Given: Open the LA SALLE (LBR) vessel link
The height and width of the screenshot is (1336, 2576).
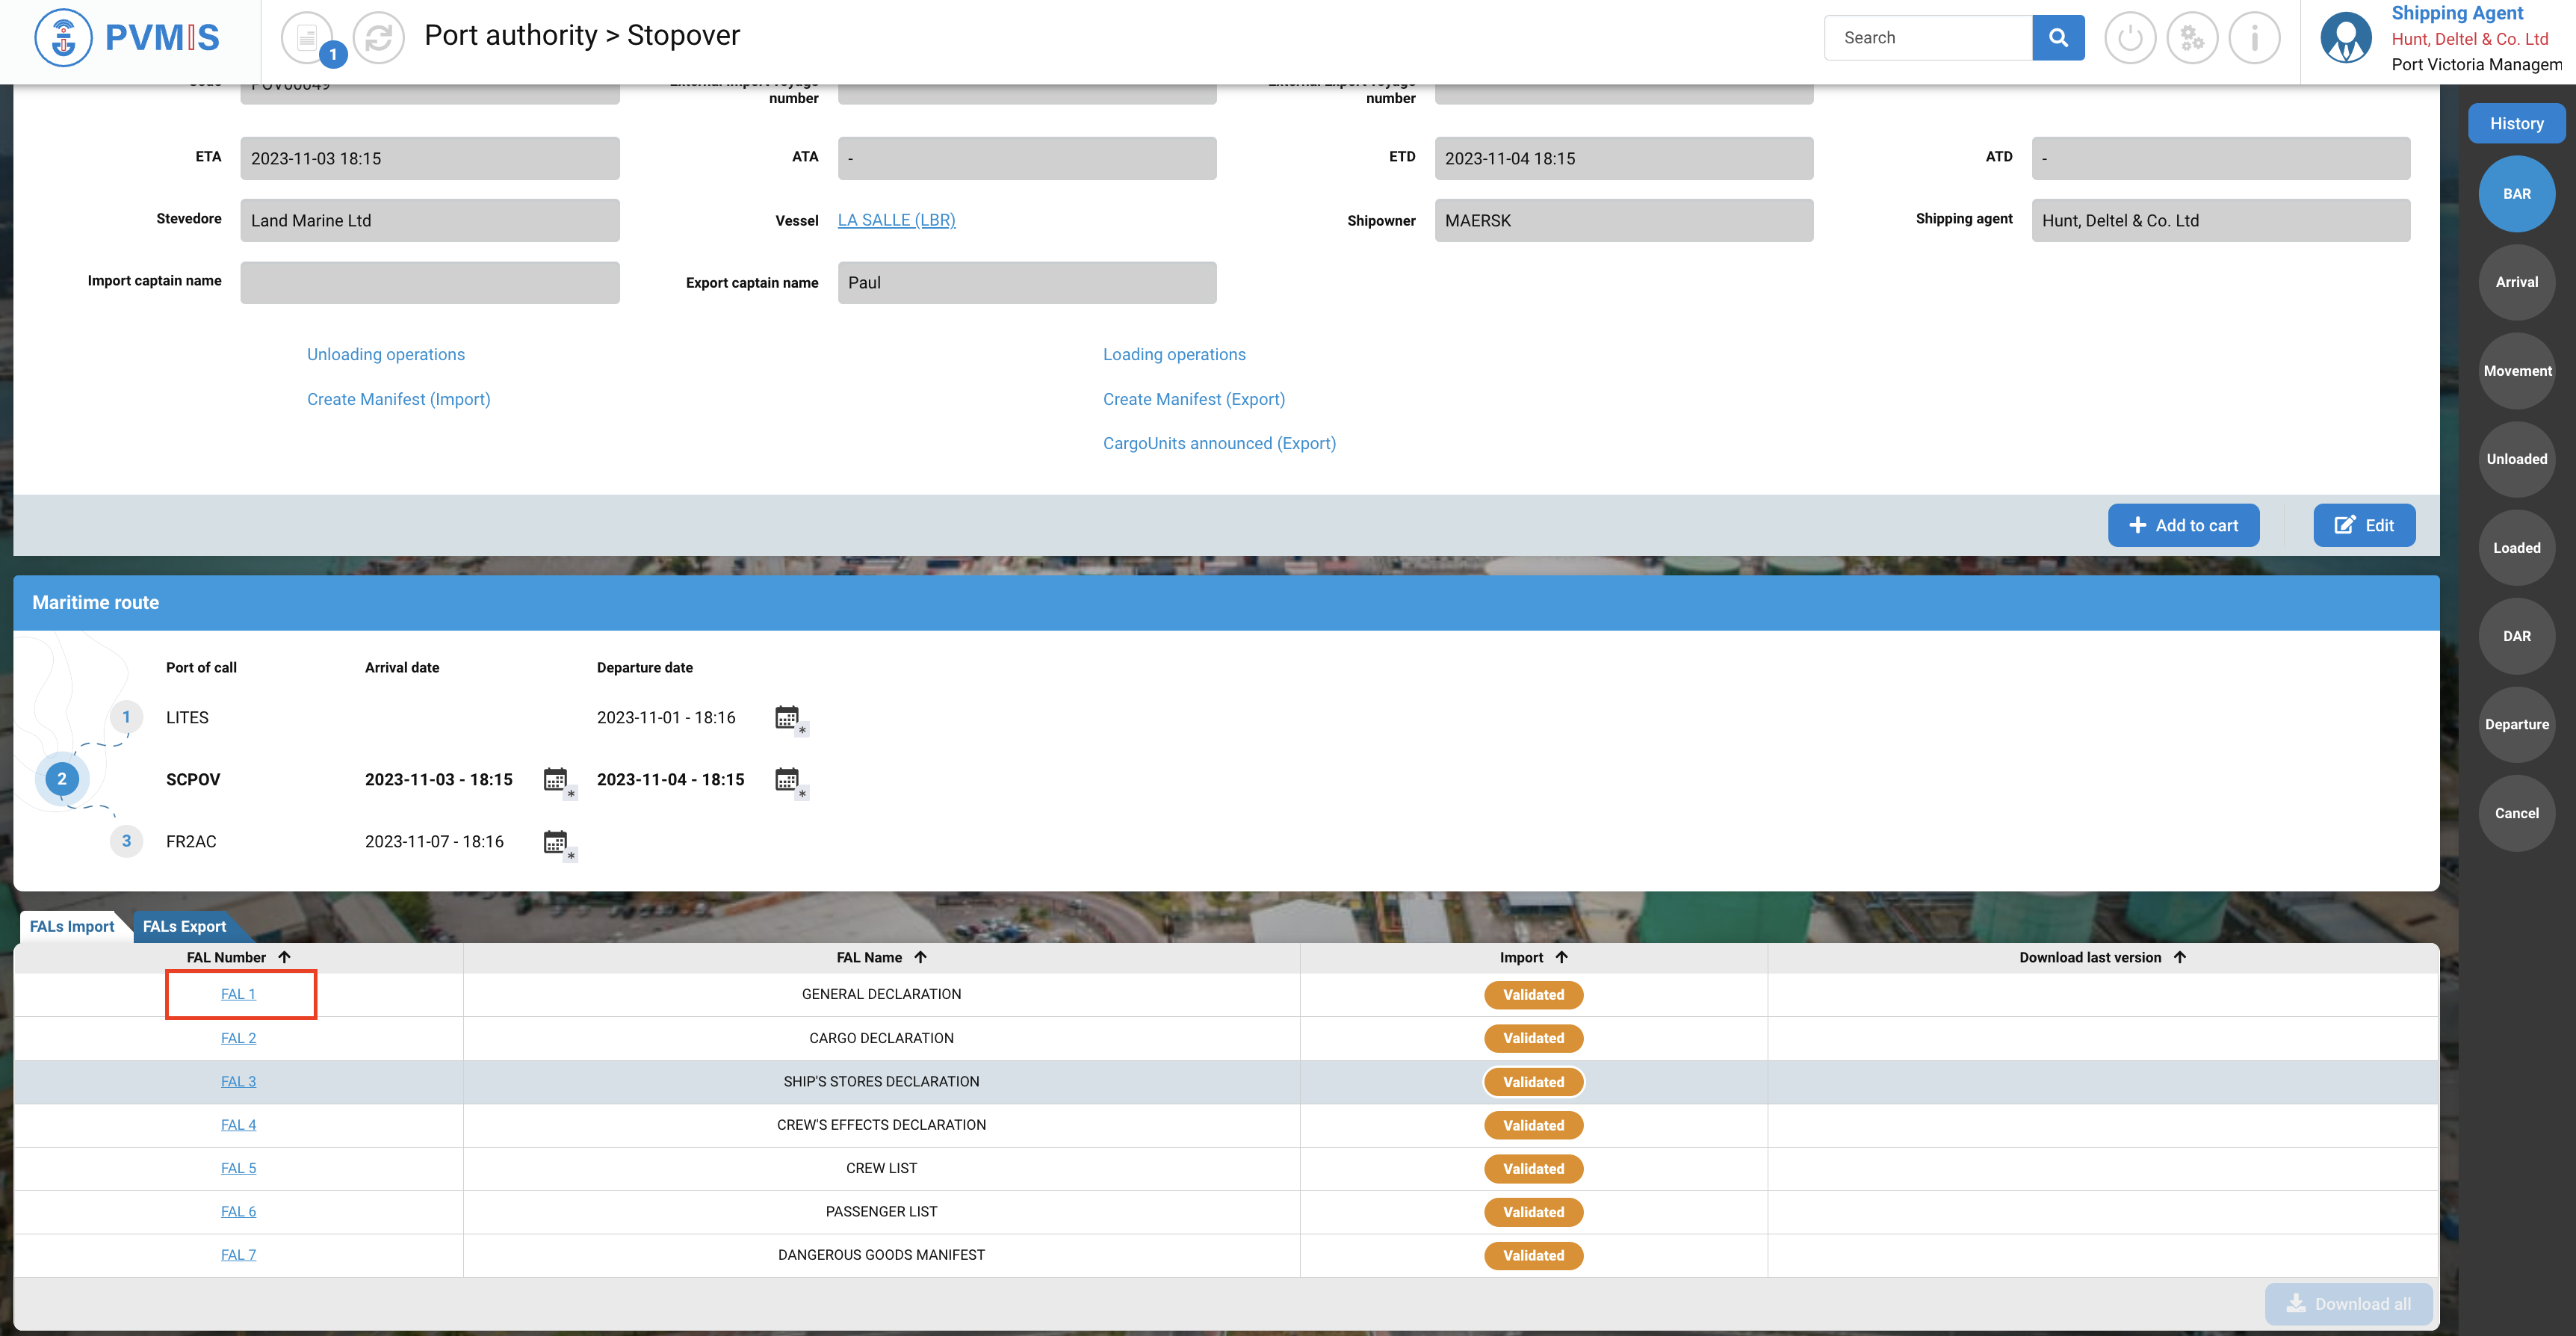Looking at the screenshot, I should (x=896, y=220).
